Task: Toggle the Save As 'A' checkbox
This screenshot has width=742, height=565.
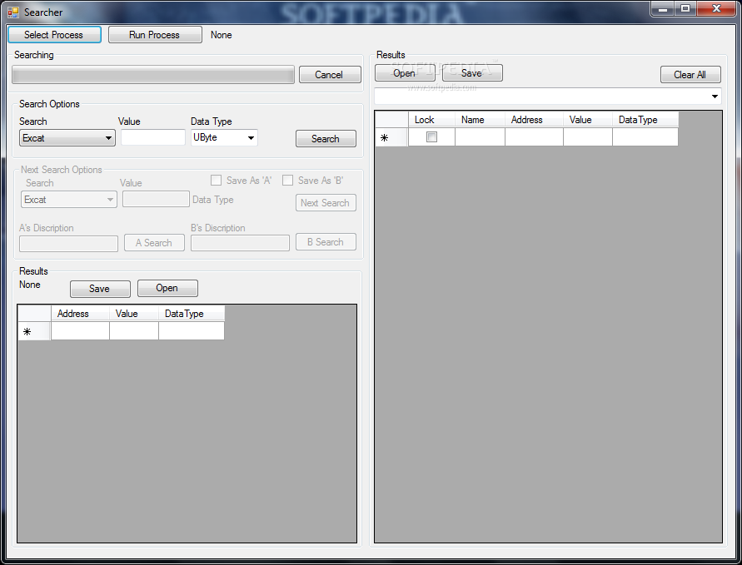Action: (x=217, y=180)
